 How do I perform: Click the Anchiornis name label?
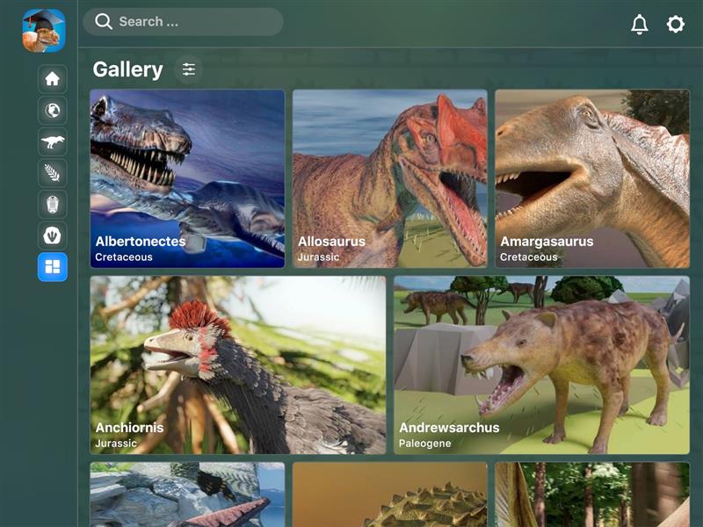click(129, 428)
